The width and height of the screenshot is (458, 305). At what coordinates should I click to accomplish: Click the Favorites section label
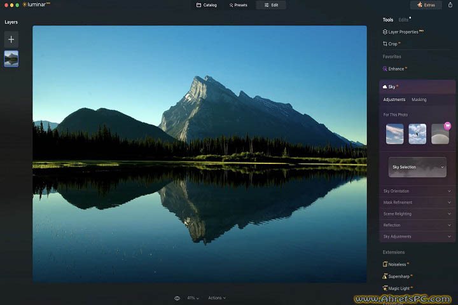pos(392,57)
